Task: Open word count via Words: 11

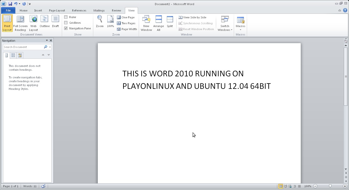Action: click(30, 186)
